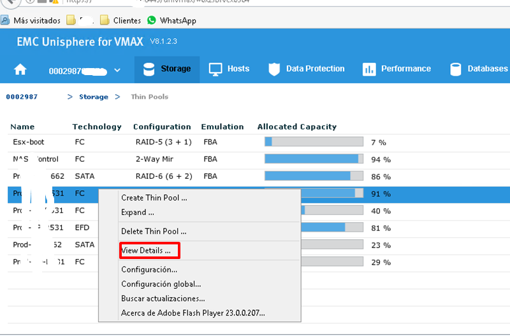Screen dimensions: 510x336
Task: Select the Esx-boot pool row
Action: (x=259, y=142)
